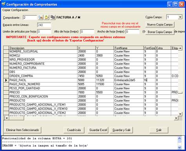The width and height of the screenshot is (186, 151).
Task: Click the Cuadrícula button
Action: pos(74,130)
